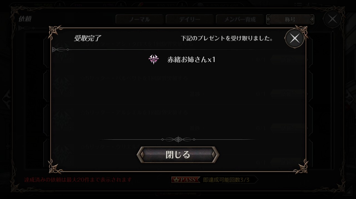
Task: Switch to the ノーマル tab
Action: click(x=139, y=19)
